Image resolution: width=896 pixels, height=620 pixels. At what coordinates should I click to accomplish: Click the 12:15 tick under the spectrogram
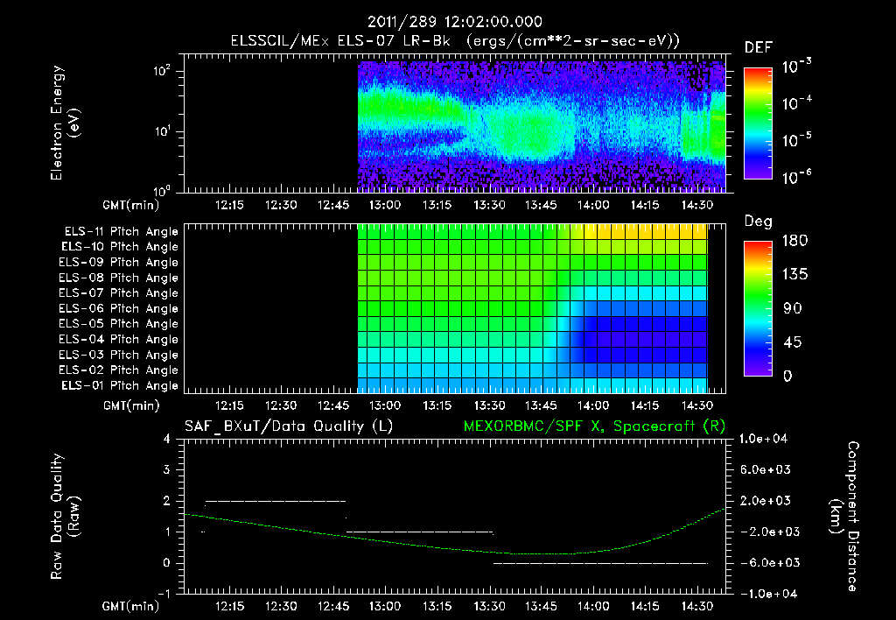[229, 205]
